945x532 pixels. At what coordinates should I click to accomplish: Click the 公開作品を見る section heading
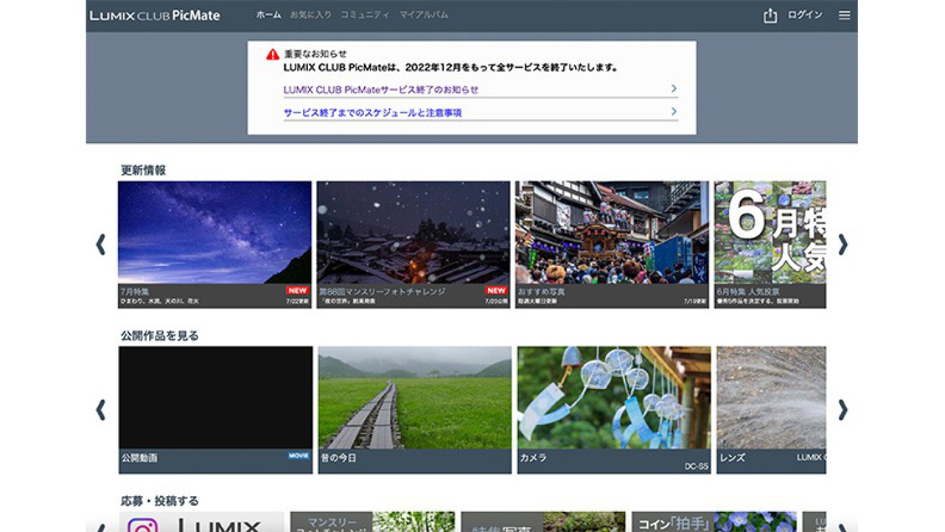pos(160,336)
